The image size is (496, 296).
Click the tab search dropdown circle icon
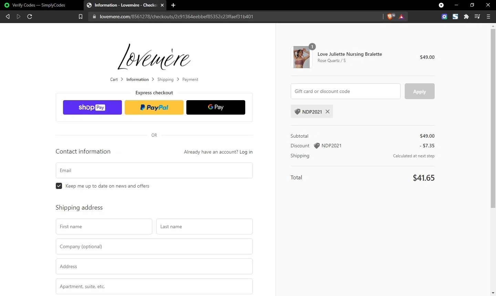441,5
